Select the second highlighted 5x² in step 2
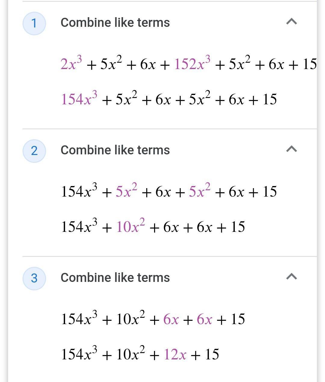325x382 pixels. point(200,191)
